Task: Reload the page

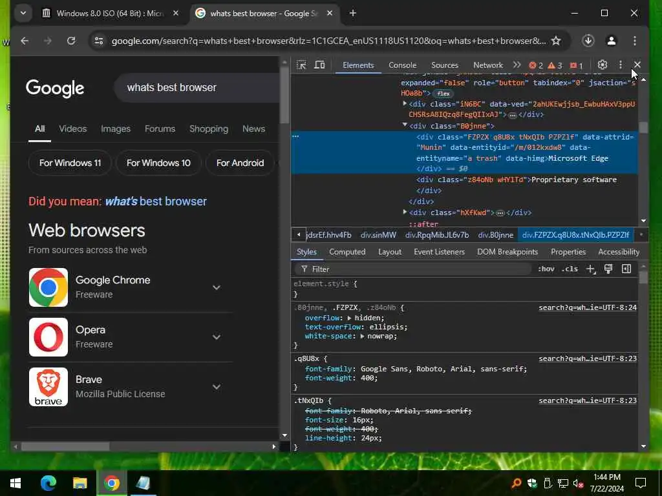Action: 71,41
